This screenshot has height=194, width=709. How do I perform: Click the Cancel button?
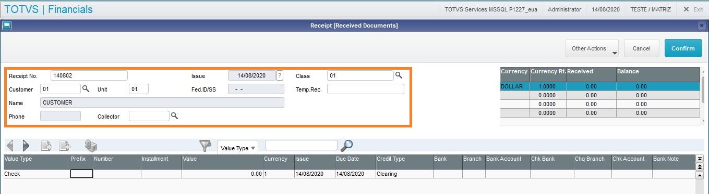pos(641,48)
